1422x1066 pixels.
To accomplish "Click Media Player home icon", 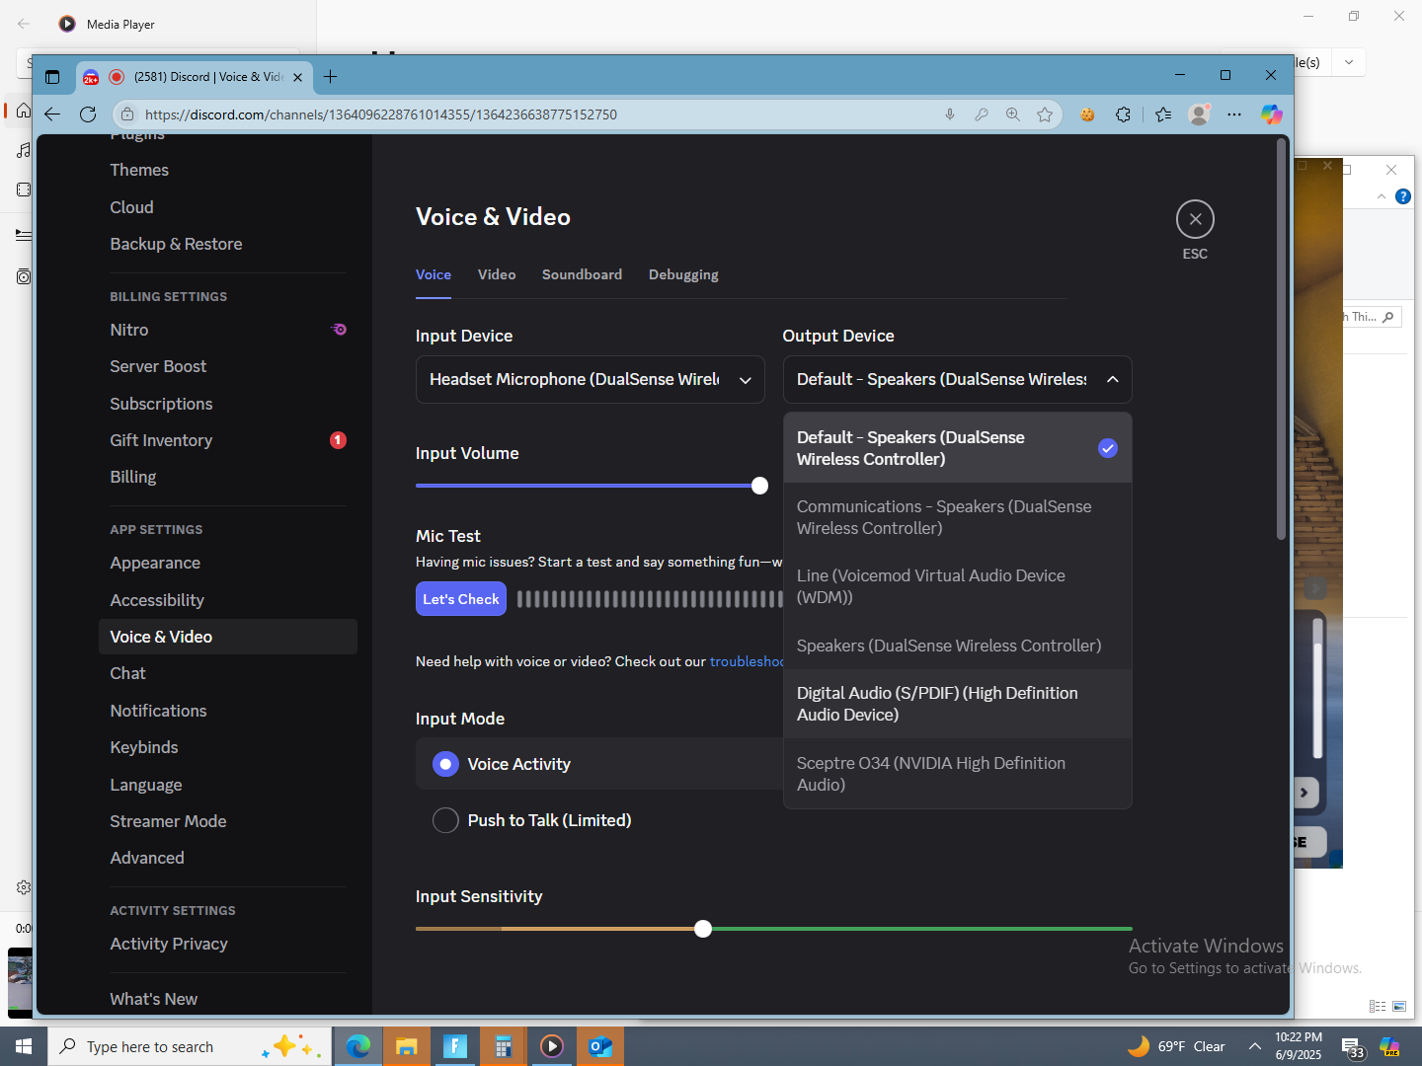I will 24,111.
